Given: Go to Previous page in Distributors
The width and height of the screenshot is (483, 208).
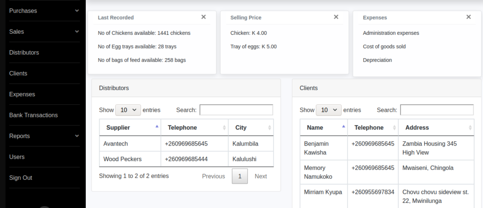Looking at the screenshot, I should 214,177.
